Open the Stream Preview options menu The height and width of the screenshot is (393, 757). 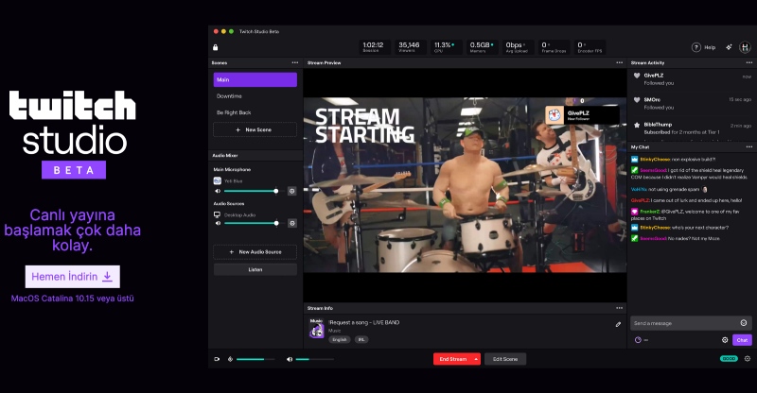point(620,62)
